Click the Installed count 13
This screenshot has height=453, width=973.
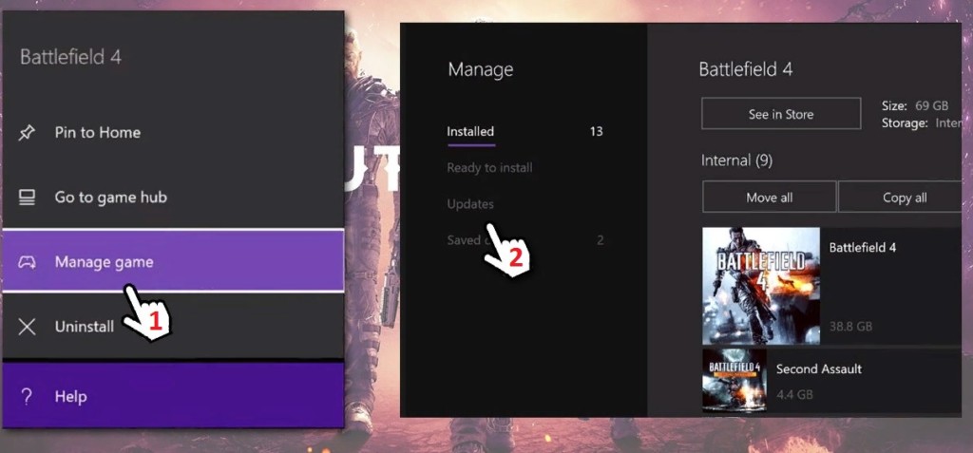(597, 132)
